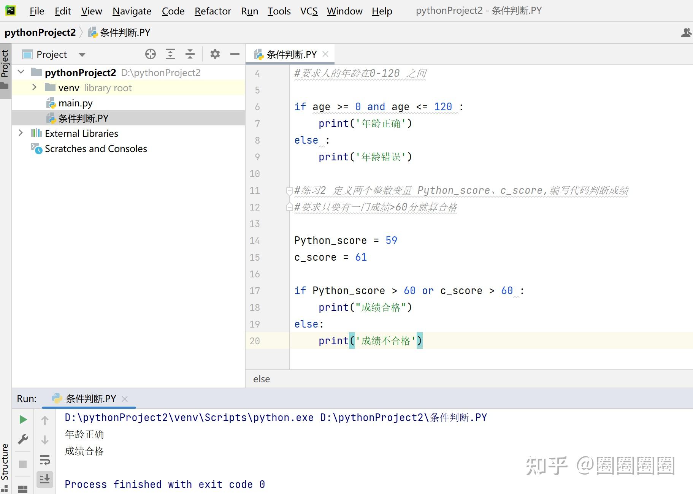Screen dimensions: 693x494
Task: Hide the Project panel with minus icon
Action: coord(235,54)
